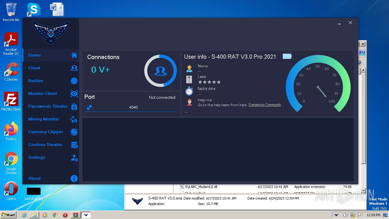Screen dimensions: 389x219
Task: Click the Not connected status text
Action: 162,97
